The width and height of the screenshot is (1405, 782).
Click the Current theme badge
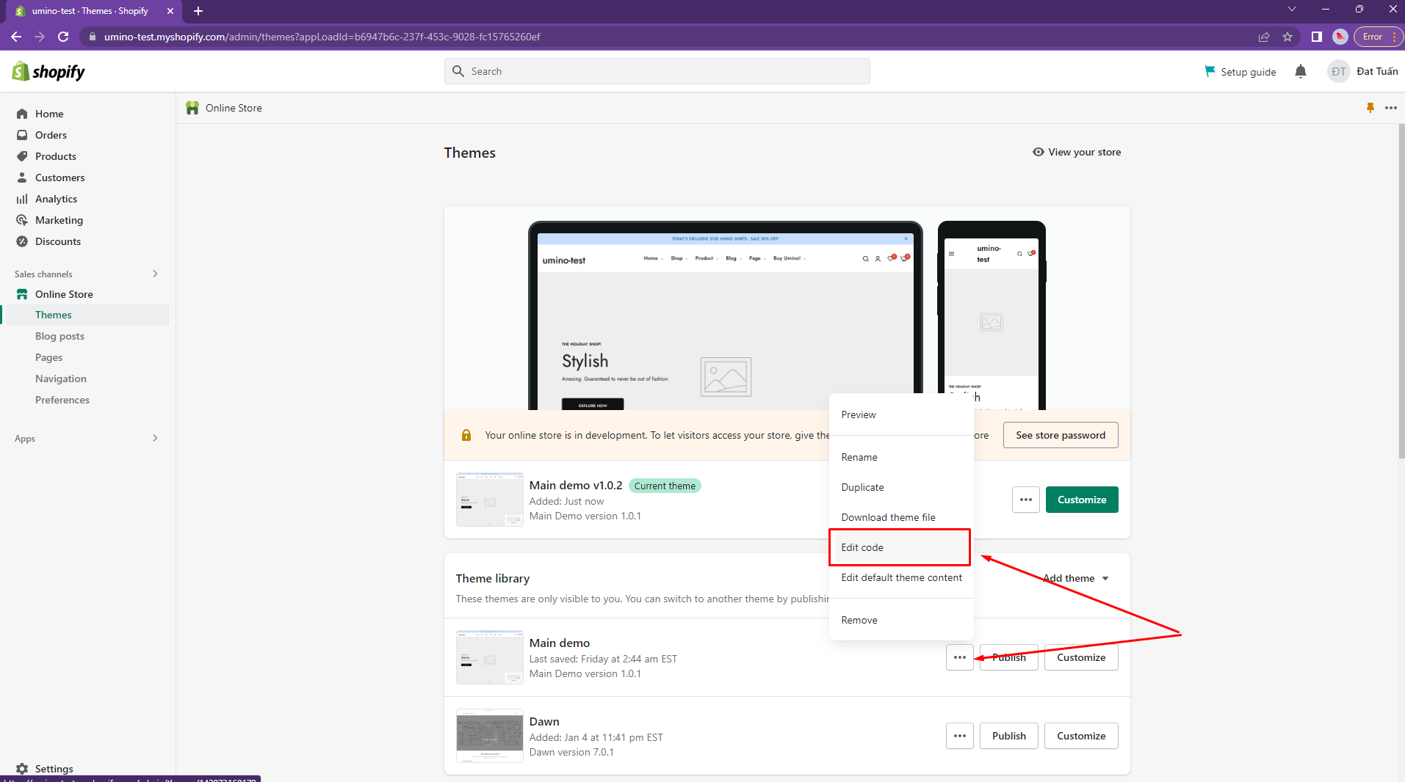coord(665,486)
